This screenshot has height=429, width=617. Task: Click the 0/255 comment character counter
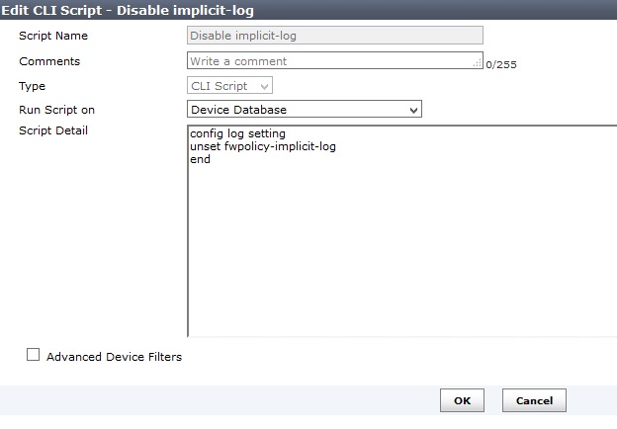coord(501,65)
